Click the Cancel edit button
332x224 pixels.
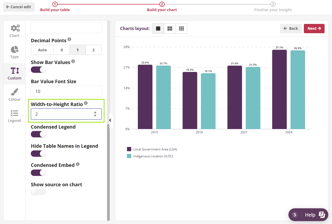pos(19,7)
